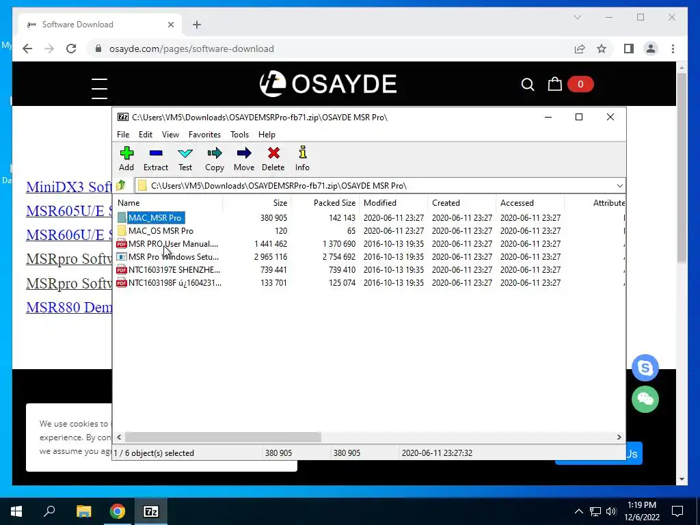Open the MSR605U/E download link

pos(69,211)
